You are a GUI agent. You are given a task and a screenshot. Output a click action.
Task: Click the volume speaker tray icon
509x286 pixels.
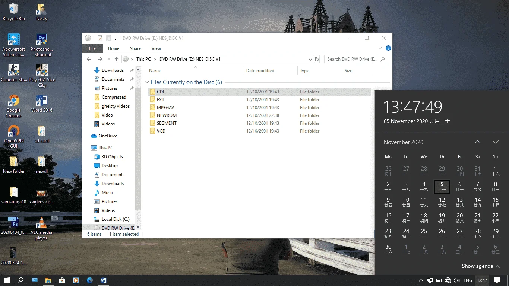tap(456, 280)
